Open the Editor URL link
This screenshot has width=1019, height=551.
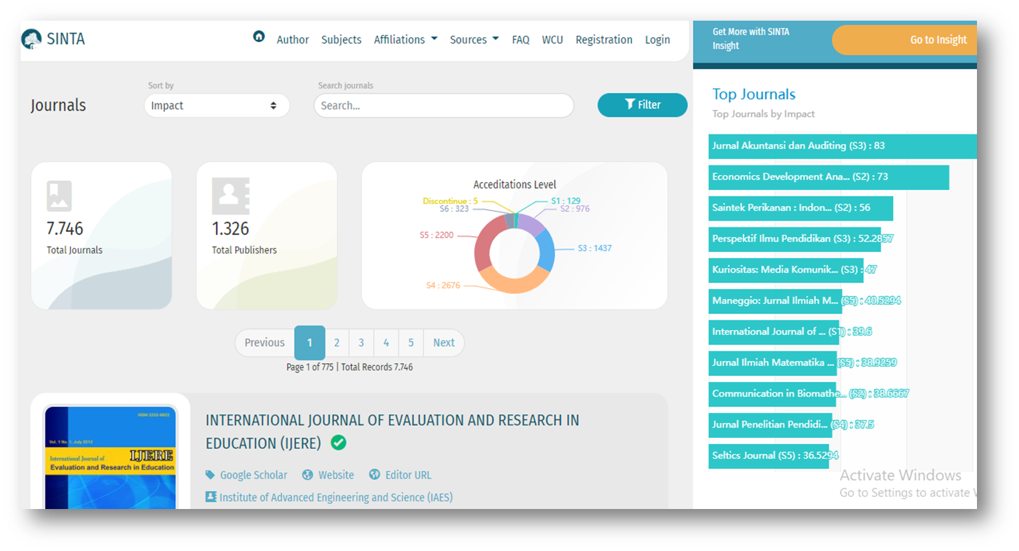(x=408, y=475)
